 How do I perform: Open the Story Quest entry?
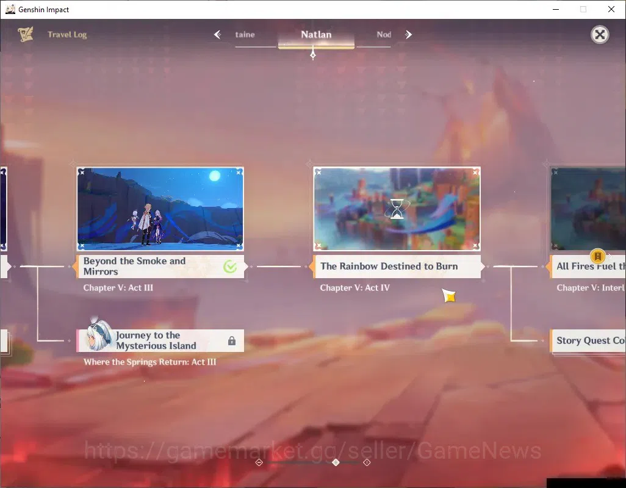point(588,340)
